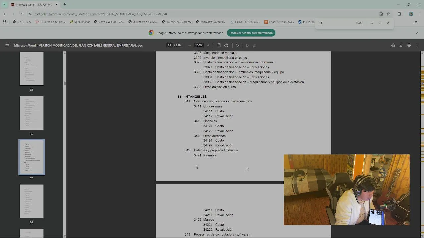Image resolution: width=424 pixels, height=238 pixels.
Task: Open La_Minera_Respons... bookmark
Action: point(177,22)
